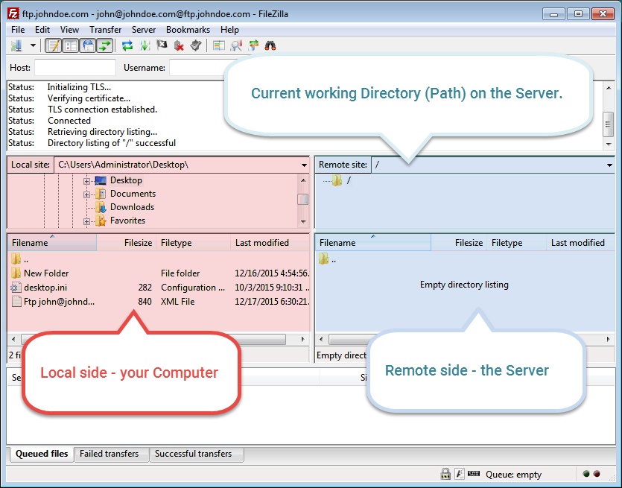The image size is (622, 488).
Task: Select the remote parent directory '..' entry
Action: pos(466,260)
